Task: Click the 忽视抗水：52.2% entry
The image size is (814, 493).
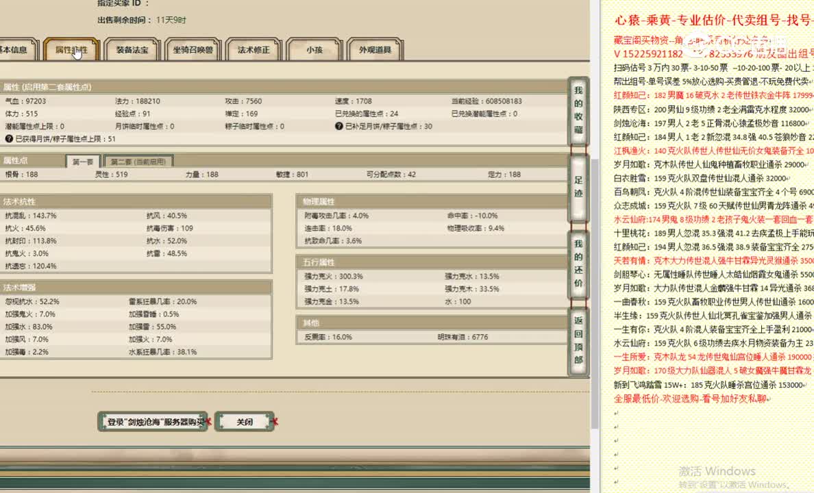Action: pyautogui.click(x=32, y=301)
